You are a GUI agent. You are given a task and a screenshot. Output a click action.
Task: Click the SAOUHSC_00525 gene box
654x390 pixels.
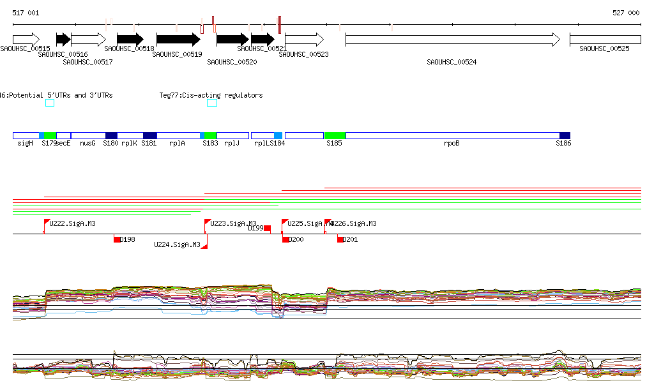[x=605, y=40]
